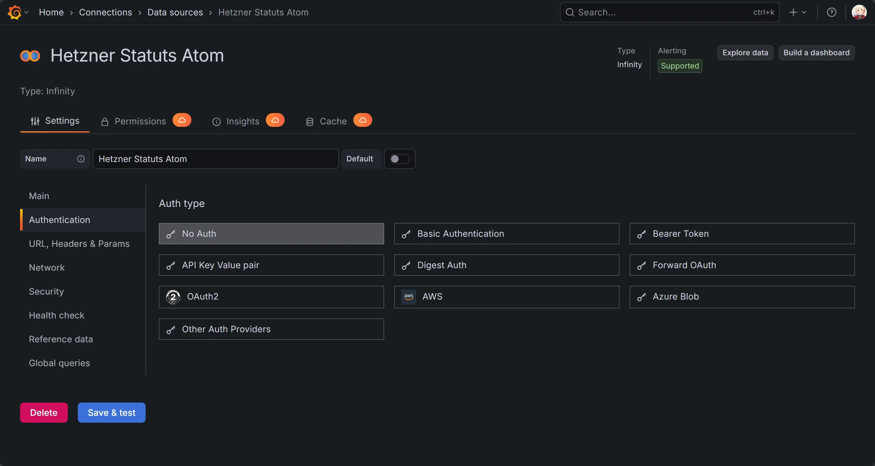The image size is (875, 466).
Task: Click the cloud badge next to Cache tab
Action: [362, 120]
